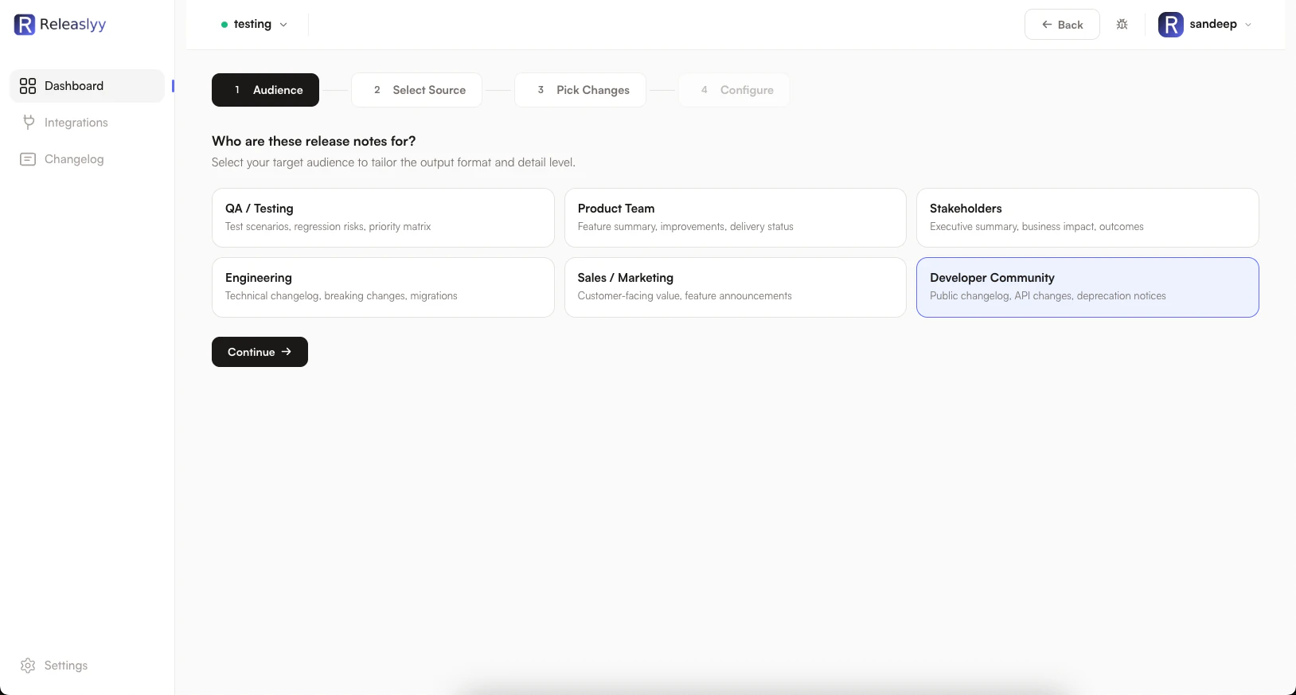
Task: Click the green status dot beside testing
Action: pyautogui.click(x=224, y=25)
